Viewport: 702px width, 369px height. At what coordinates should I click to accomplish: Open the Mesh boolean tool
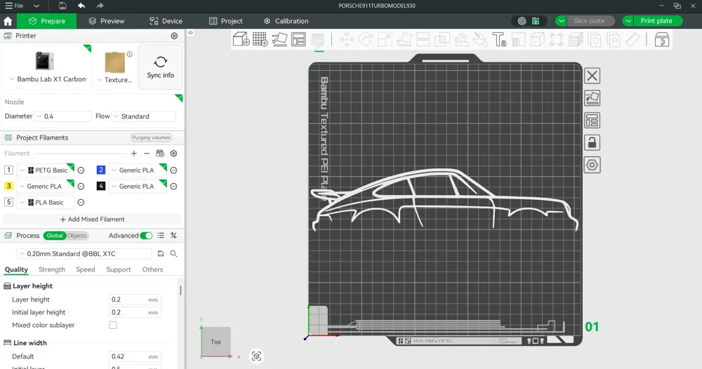[x=442, y=39]
